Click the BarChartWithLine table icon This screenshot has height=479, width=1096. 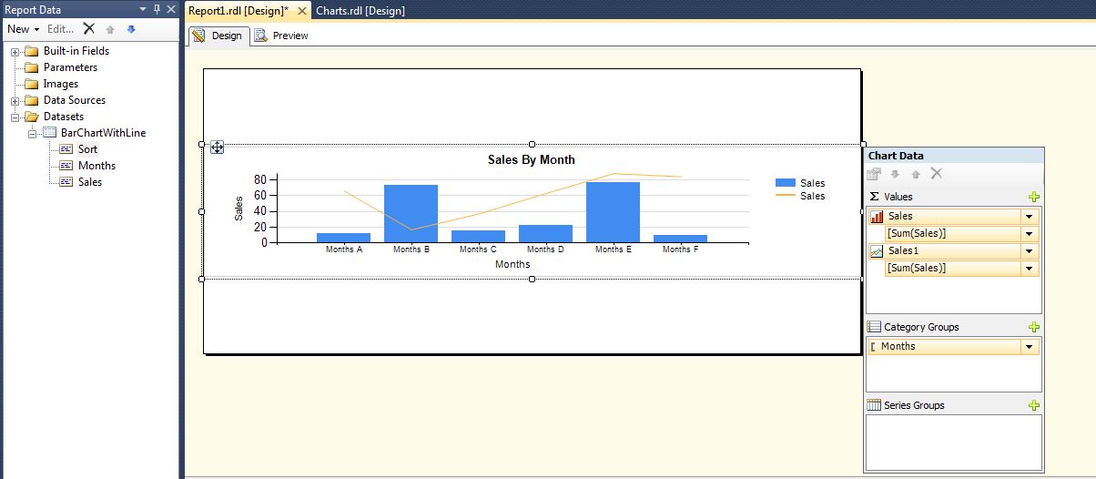(49, 133)
